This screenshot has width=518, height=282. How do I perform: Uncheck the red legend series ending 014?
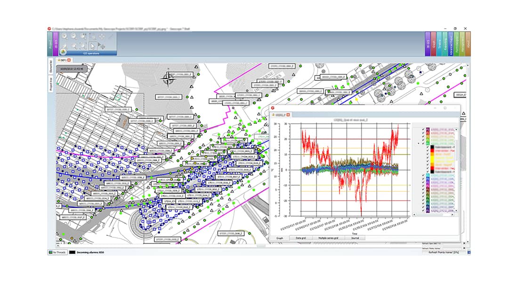coord(423,133)
